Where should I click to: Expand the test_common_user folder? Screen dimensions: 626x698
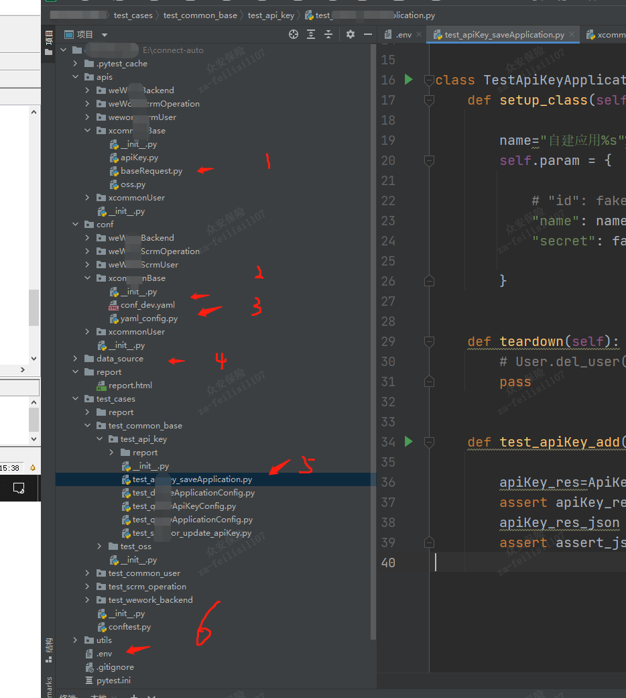pos(87,573)
